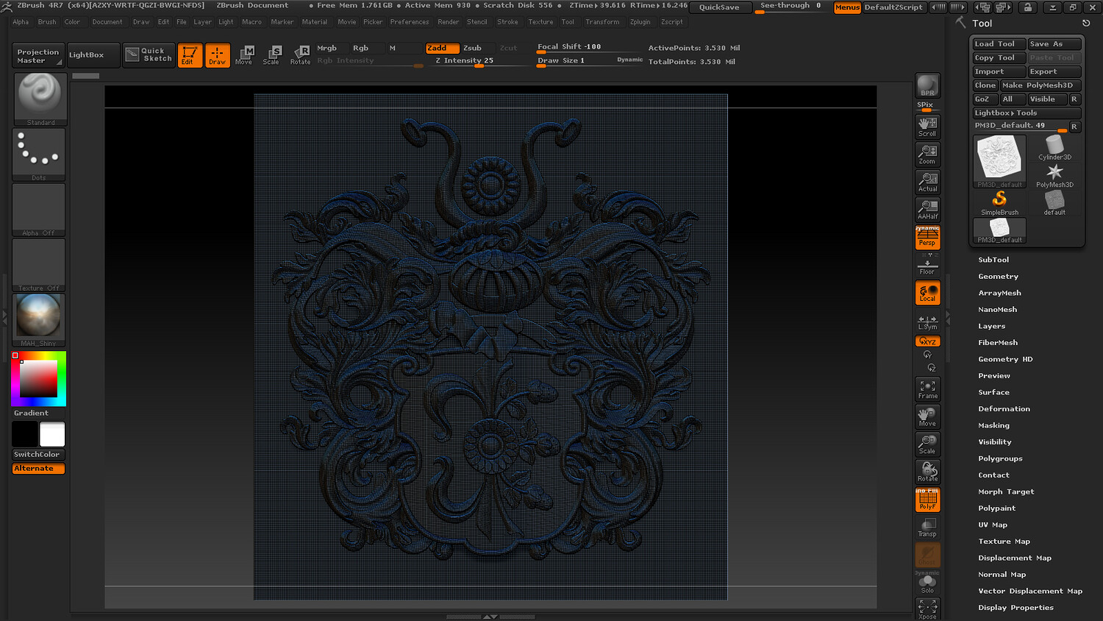The width and height of the screenshot is (1103, 621).
Task: Click the QuickSave button
Action: pyautogui.click(x=719, y=7)
